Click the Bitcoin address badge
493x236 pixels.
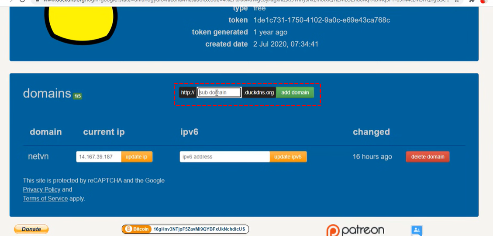click(185, 229)
